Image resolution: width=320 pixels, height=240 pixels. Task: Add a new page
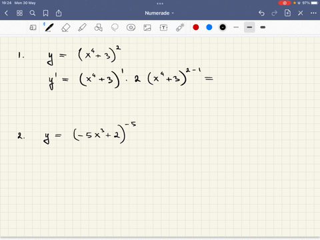(x=287, y=13)
